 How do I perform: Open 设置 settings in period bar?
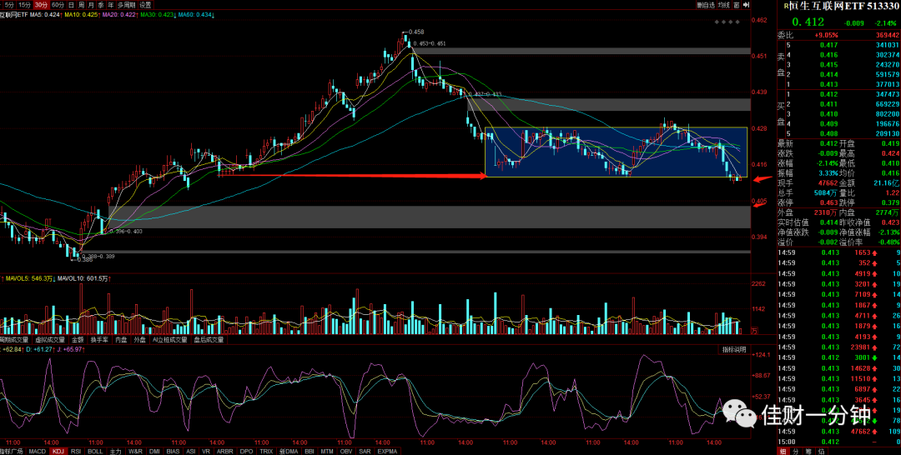(x=145, y=5)
